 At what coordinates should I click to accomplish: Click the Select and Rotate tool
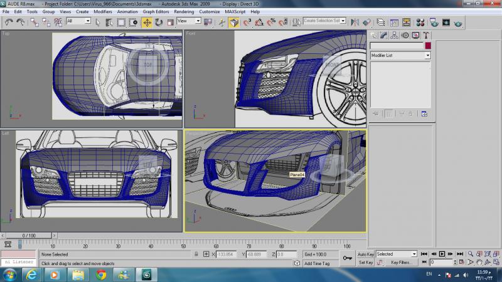[x=159, y=23]
